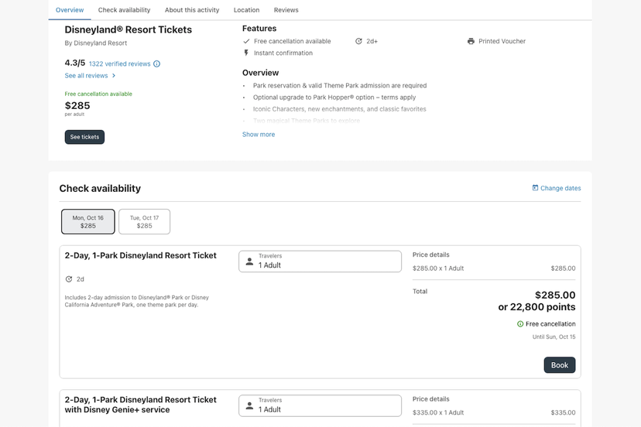Screen dimensions: 641x427
Task: Expand overview with Show more
Action: pyautogui.click(x=259, y=135)
